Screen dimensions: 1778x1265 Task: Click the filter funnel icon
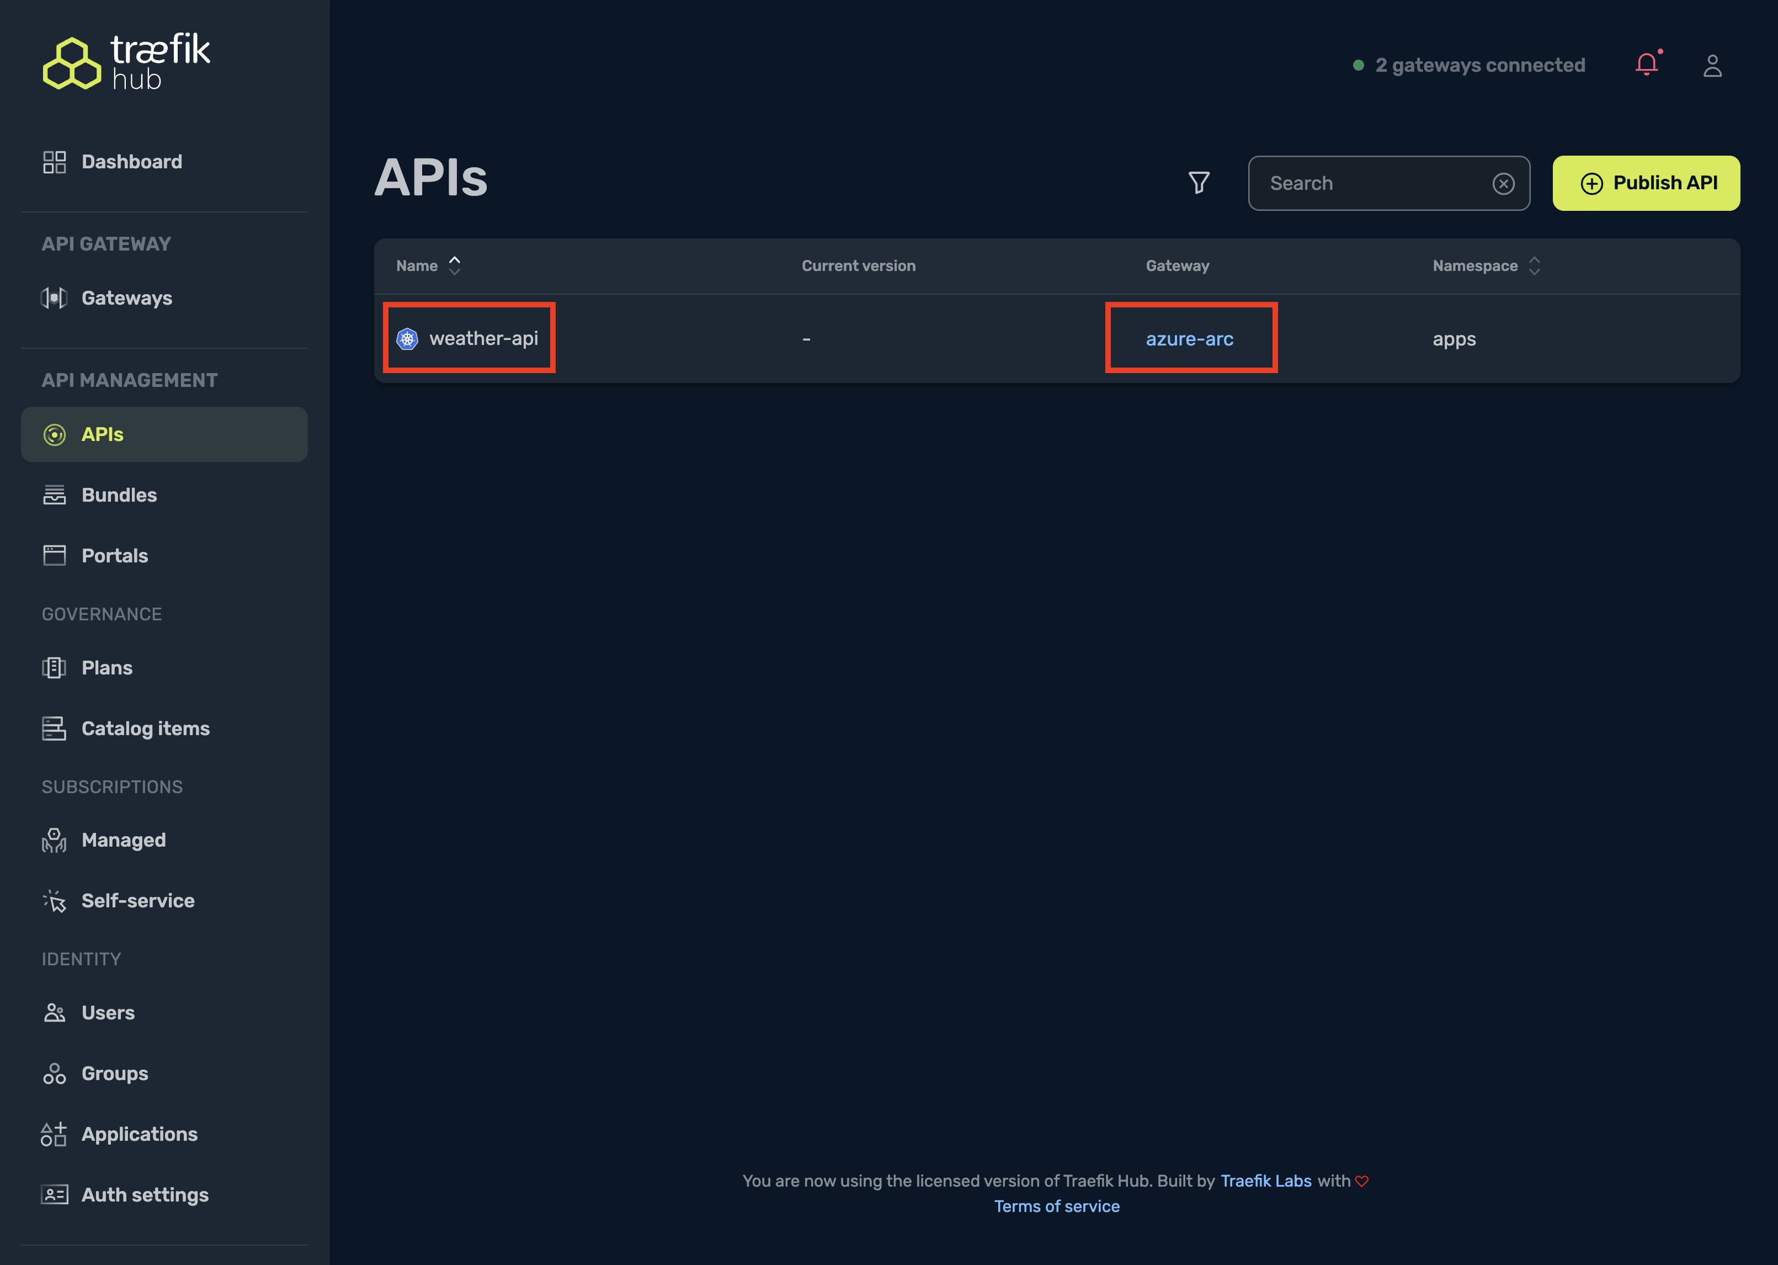[x=1199, y=183]
